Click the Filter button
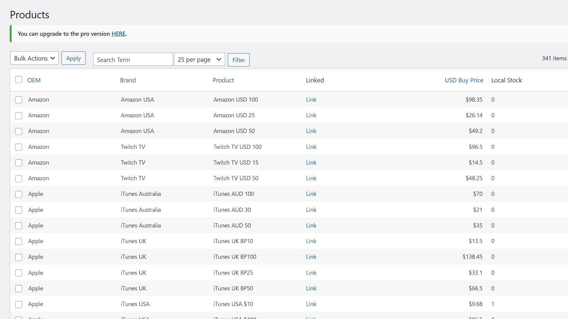 [x=238, y=60]
